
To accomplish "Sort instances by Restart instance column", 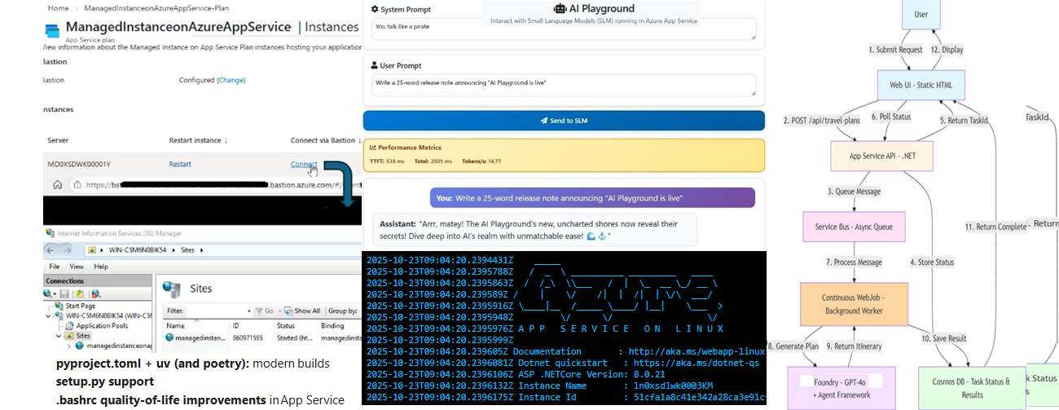I will (x=198, y=140).
